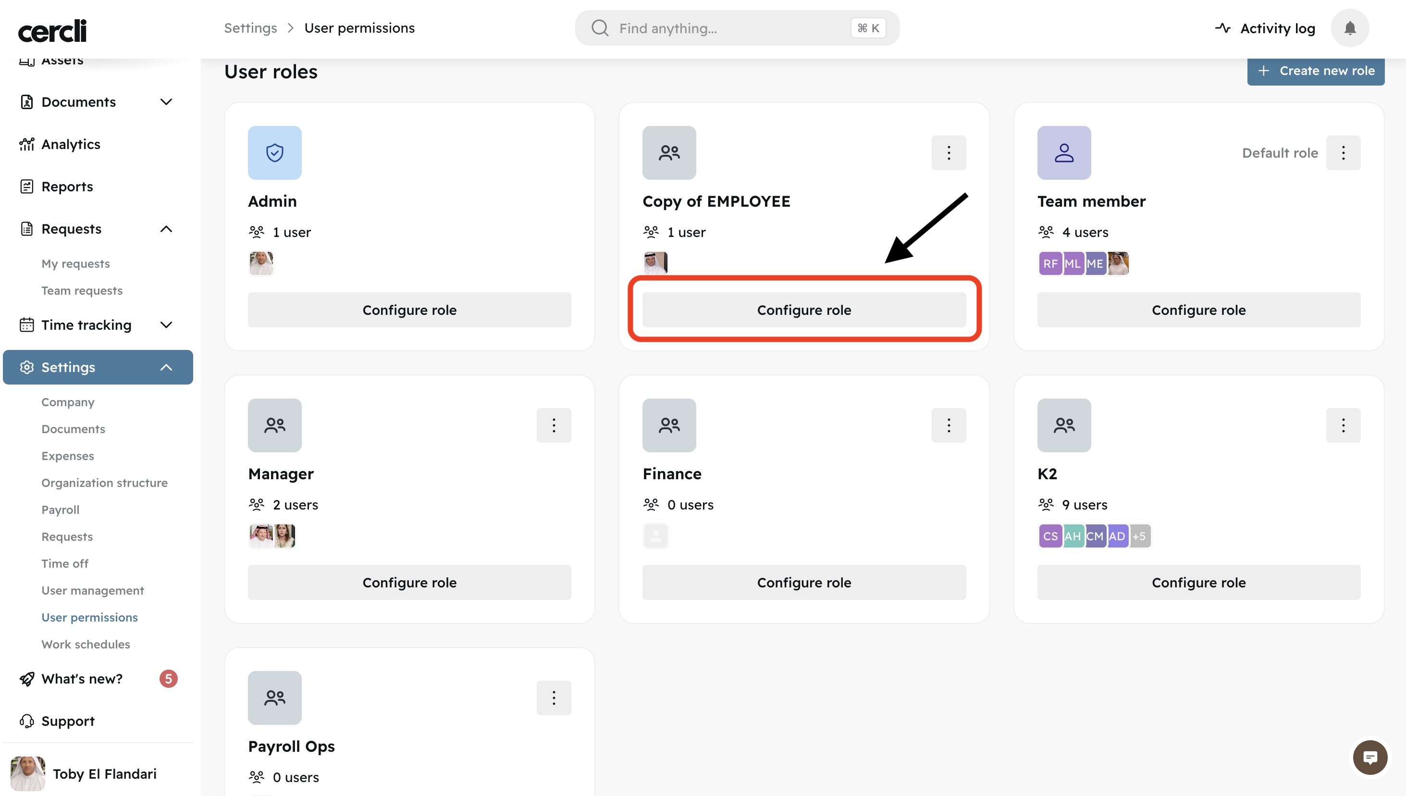Viewport: 1406px width, 796px height.
Task: Open the notifications bell
Action: coord(1350,28)
